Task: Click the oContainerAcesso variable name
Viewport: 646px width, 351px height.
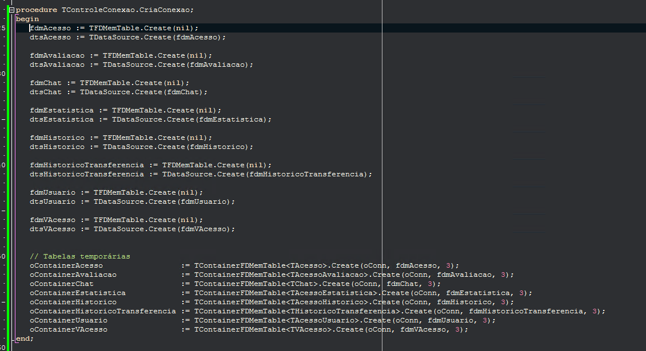Action: coord(66,266)
